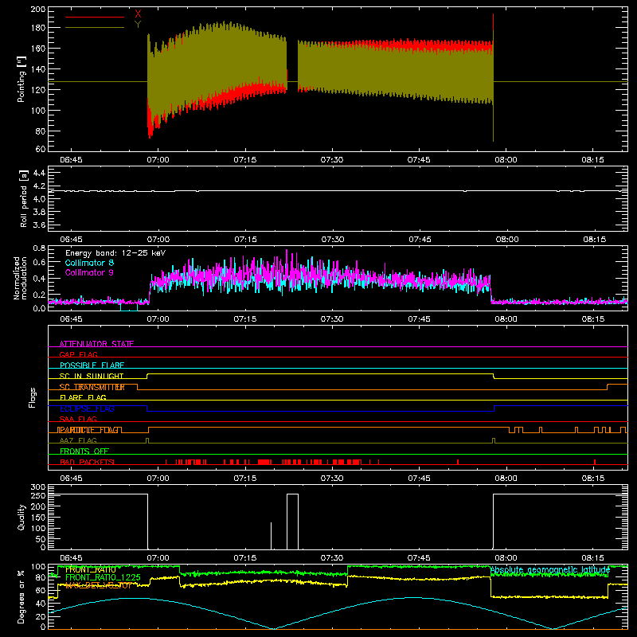Select the FLARE_FLAG label
637x637 pixels.
[x=83, y=397]
